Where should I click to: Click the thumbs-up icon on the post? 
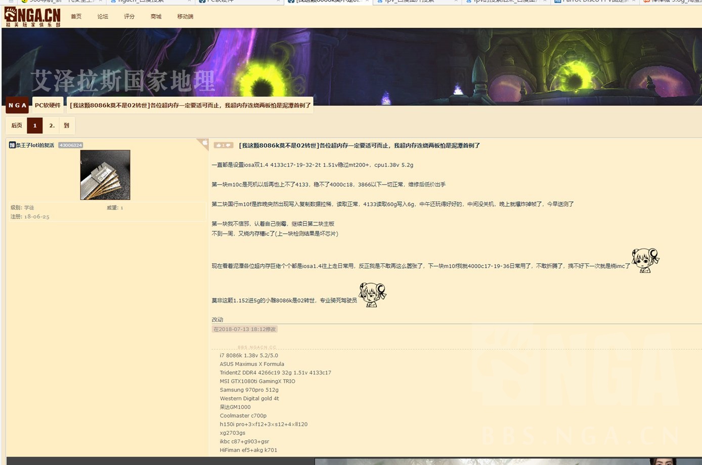click(219, 145)
